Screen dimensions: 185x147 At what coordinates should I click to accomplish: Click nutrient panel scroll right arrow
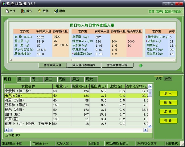point(174,60)
